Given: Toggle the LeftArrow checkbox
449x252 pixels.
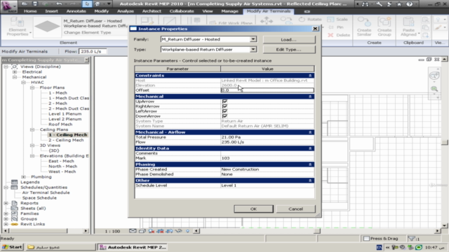Looking at the screenshot, I should click(x=224, y=111).
